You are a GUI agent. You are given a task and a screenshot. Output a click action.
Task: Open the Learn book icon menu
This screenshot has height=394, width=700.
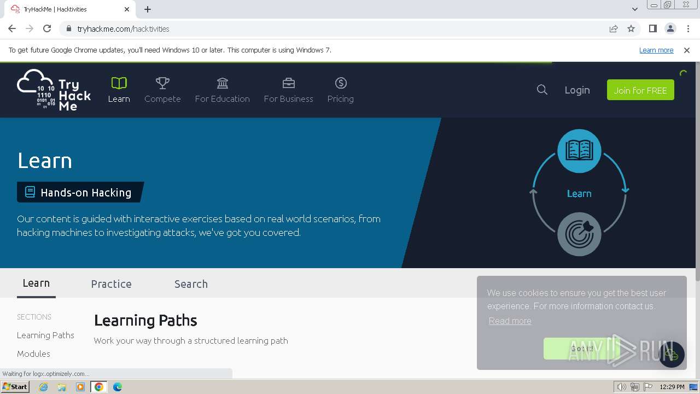click(119, 90)
